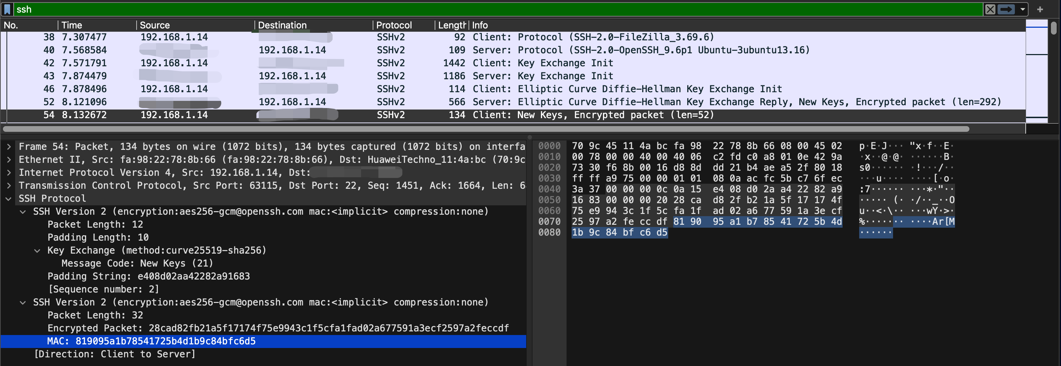Sort packets by Source column header
Image resolution: width=1061 pixels, height=366 pixels.
[196, 25]
